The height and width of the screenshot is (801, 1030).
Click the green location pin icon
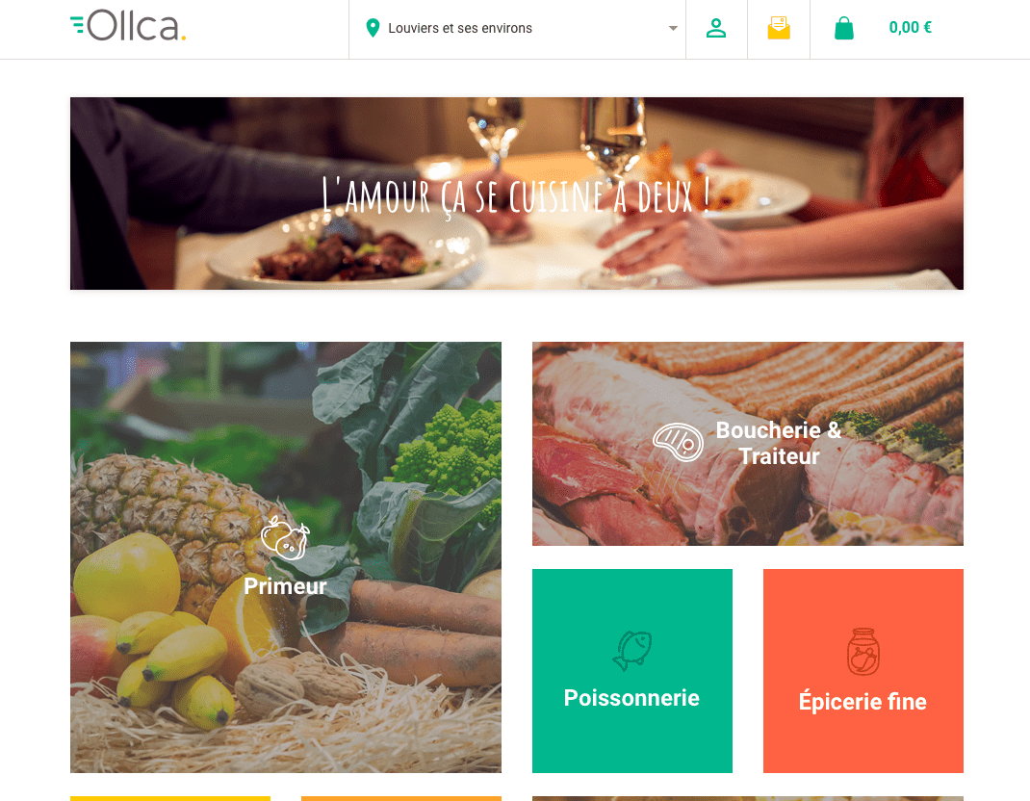pos(373,28)
